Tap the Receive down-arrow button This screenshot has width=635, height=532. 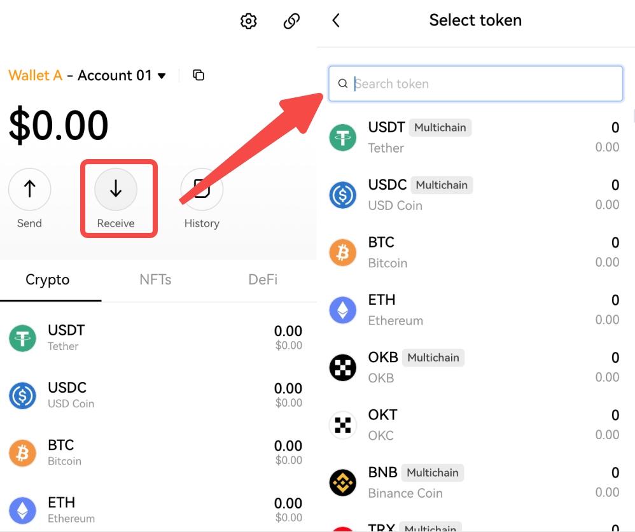[x=116, y=189]
